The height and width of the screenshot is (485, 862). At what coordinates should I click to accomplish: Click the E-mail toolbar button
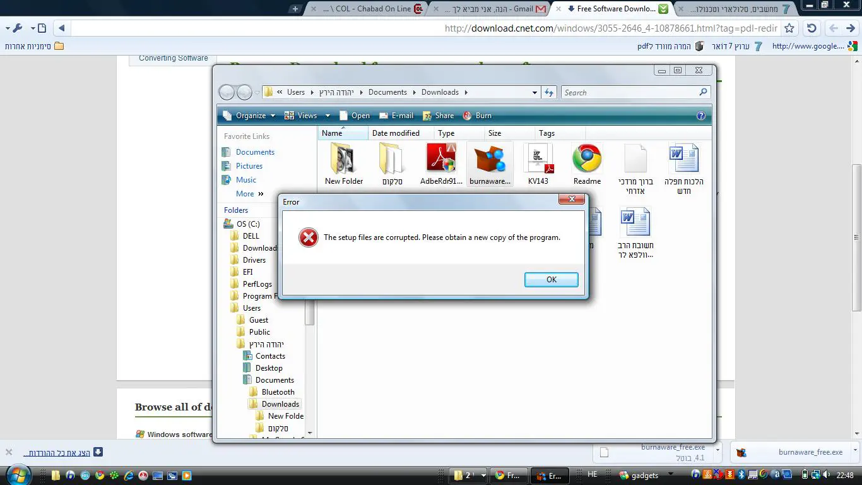click(396, 116)
